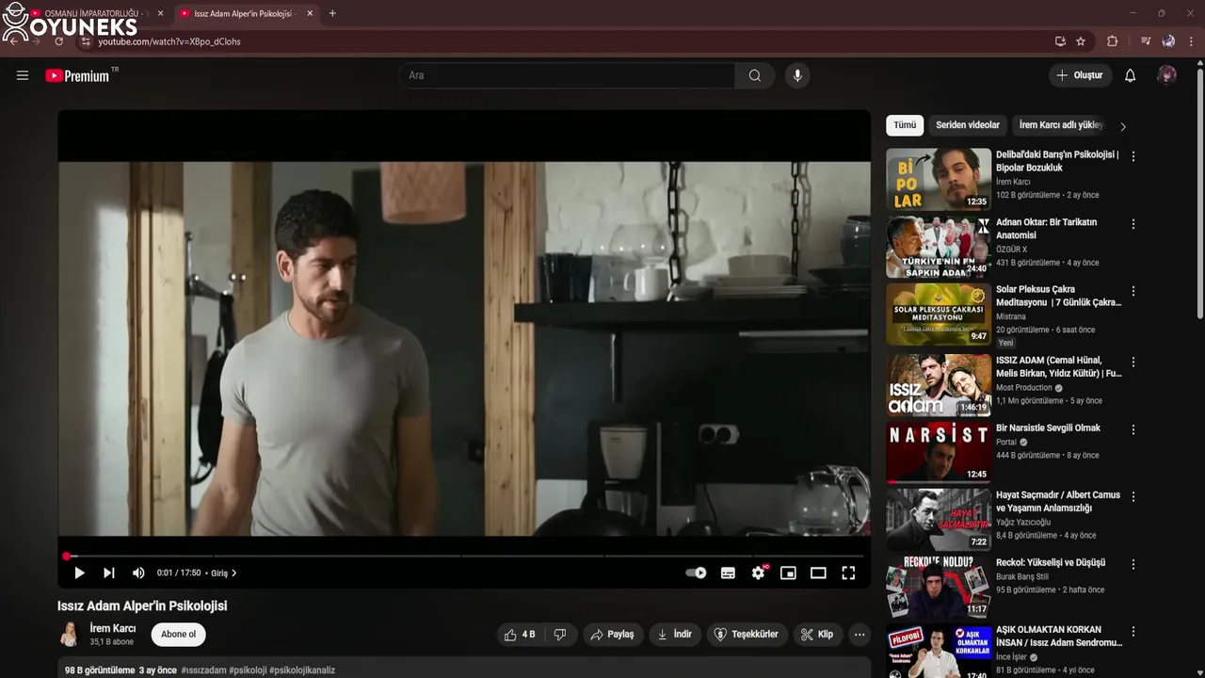The width and height of the screenshot is (1205, 678).
Task: Open İrem Karcı channel avatar
Action: [x=69, y=635]
